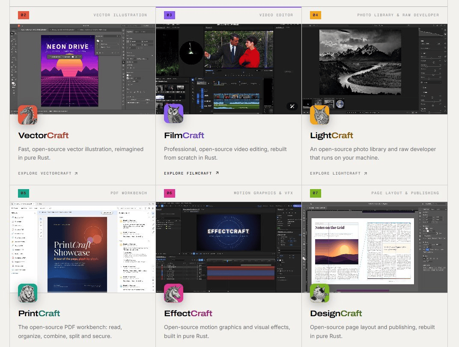Screen dimensions: 459x347
Task: Click the magic wand button on FilmCraft screenshot
Action: (x=292, y=107)
